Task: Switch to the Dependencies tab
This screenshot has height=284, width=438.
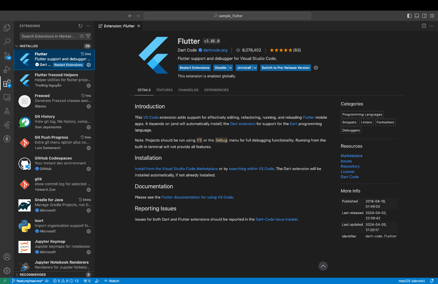Action: click(x=216, y=90)
